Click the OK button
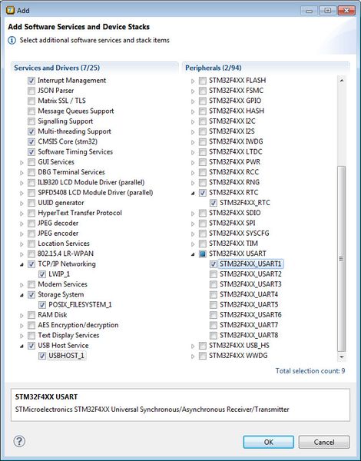 tap(268, 442)
